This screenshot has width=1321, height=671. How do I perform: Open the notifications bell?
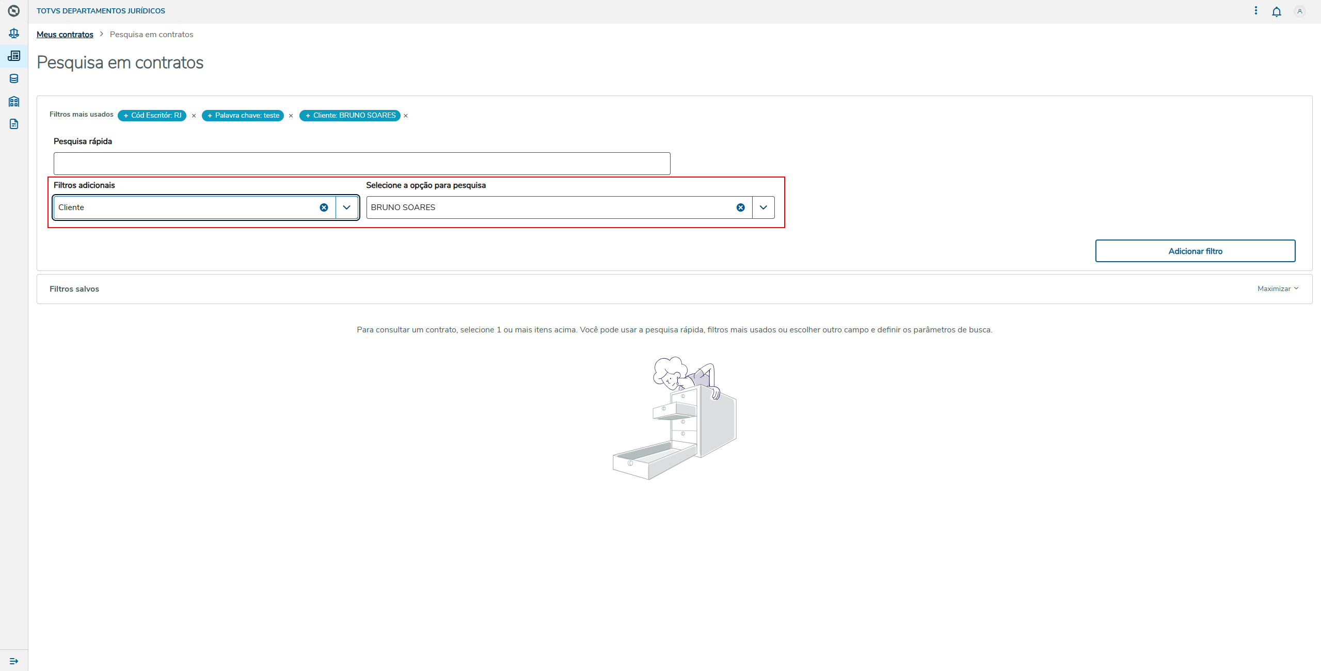[1276, 11]
